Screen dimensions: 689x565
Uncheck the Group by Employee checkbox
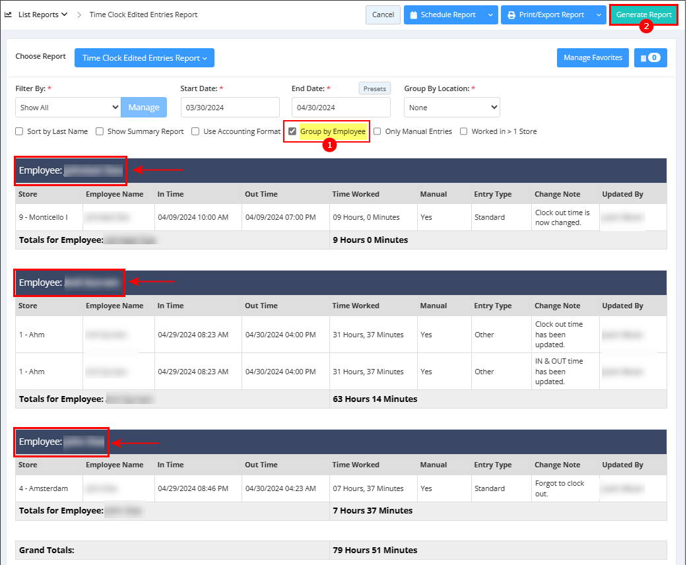click(x=292, y=131)
